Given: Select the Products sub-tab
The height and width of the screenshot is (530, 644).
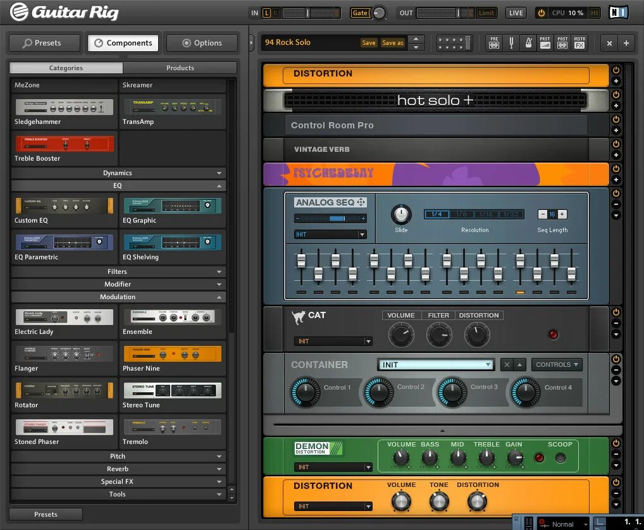Looking at the screenshot, I should point(180,68).
